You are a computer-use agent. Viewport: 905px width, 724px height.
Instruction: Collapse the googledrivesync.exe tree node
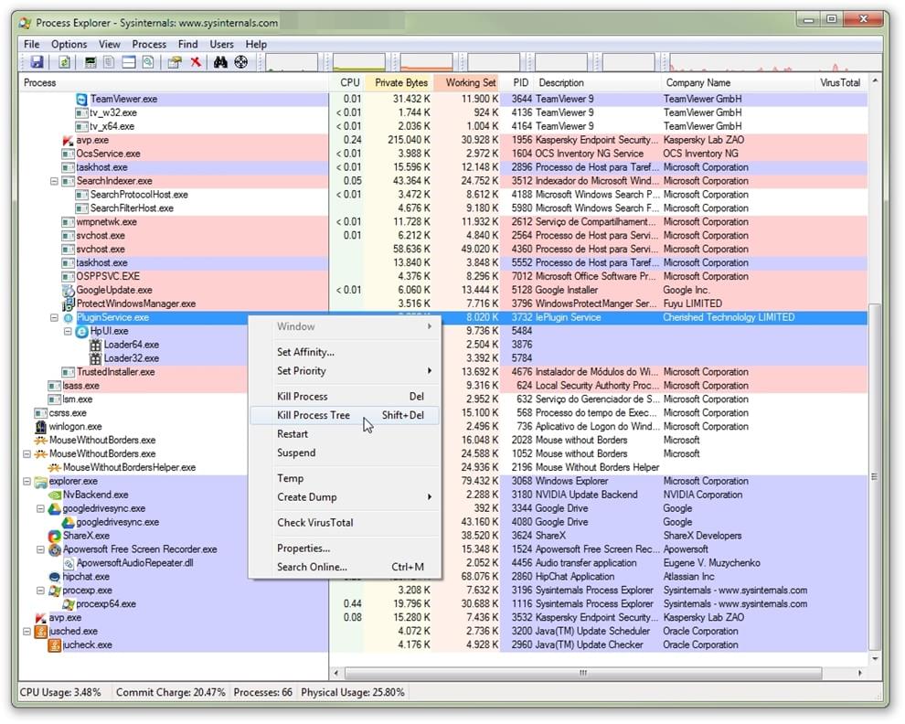coord(40,508)
